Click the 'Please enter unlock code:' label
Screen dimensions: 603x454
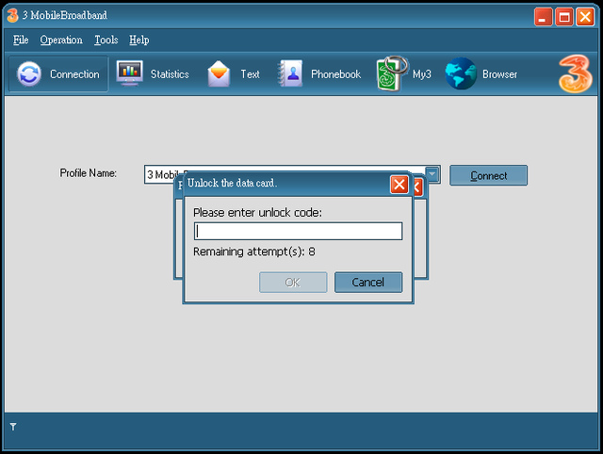pos(257,212)
